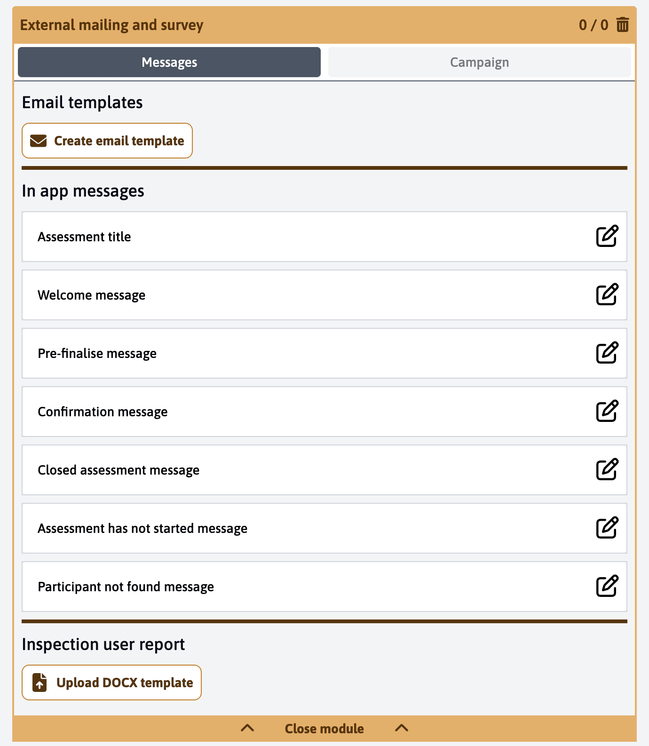This screenshot has width=649, height=746.
Task: Click Create email template button
Action: pos(107,141)
